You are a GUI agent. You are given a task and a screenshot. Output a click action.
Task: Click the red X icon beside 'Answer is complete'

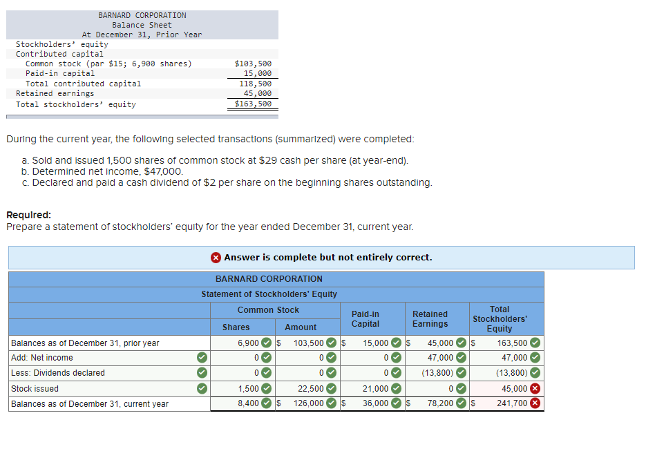point(216,258)
